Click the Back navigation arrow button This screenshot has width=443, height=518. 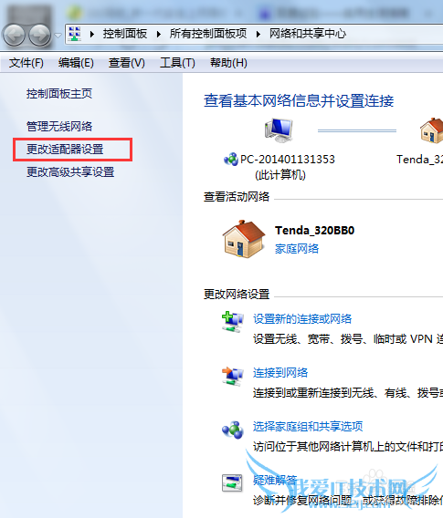(14, 35)
